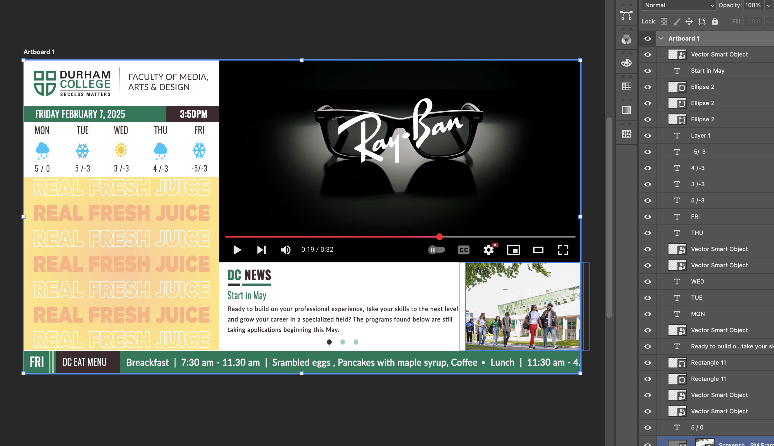Viewport: 774px width, 446px height.
Task: Hide the WED text layer
Action: coord(647,282)
